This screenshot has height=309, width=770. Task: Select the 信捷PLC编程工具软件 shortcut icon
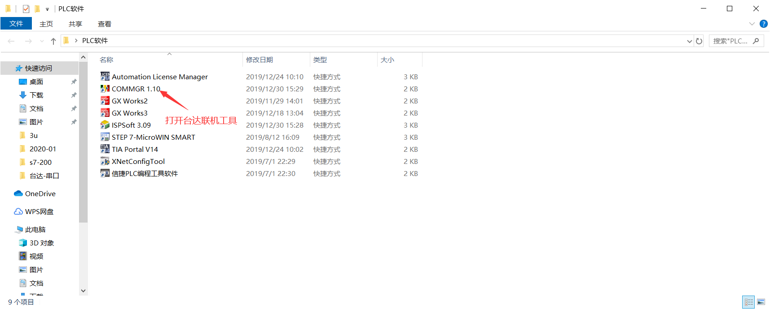(105, 173)
